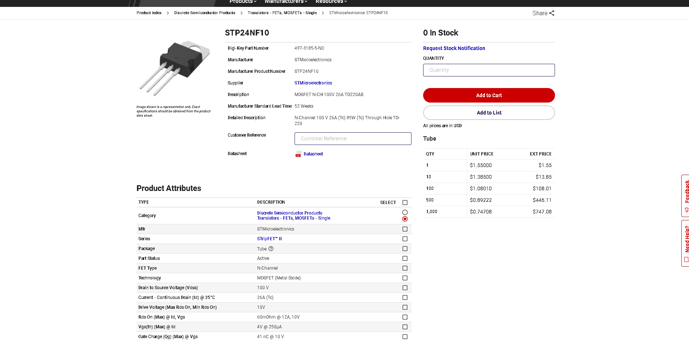
Task: Select the Discrete Semiconductor Products radio button
Action: 405,212
